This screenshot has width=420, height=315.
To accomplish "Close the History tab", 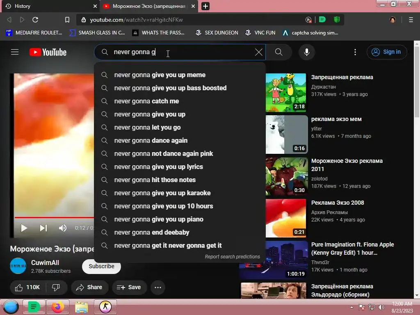I will (x=95, y=6).
